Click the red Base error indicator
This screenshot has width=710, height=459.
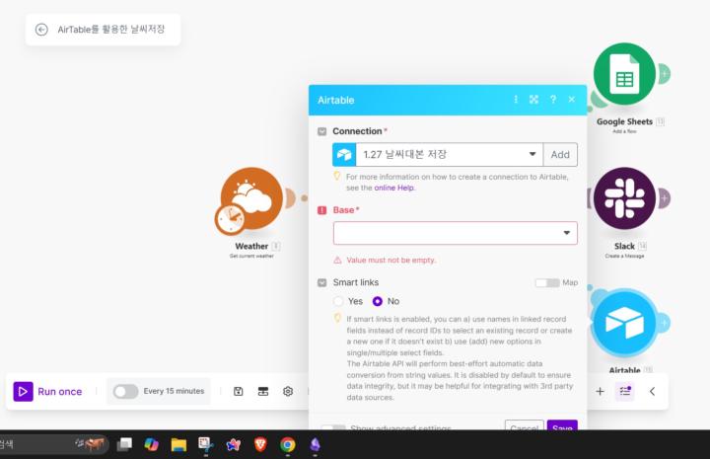pos(321,210)
